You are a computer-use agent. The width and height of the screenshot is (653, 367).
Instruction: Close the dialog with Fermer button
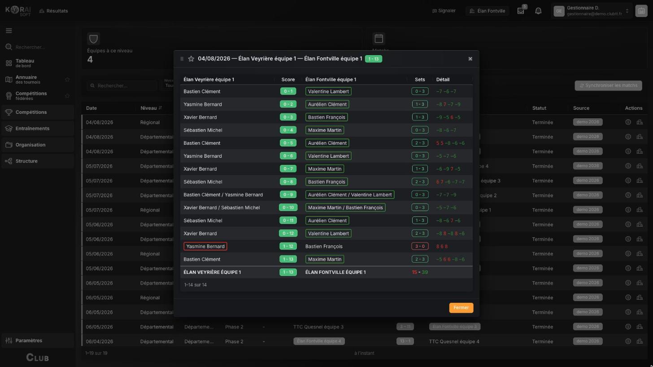point(461,308)
